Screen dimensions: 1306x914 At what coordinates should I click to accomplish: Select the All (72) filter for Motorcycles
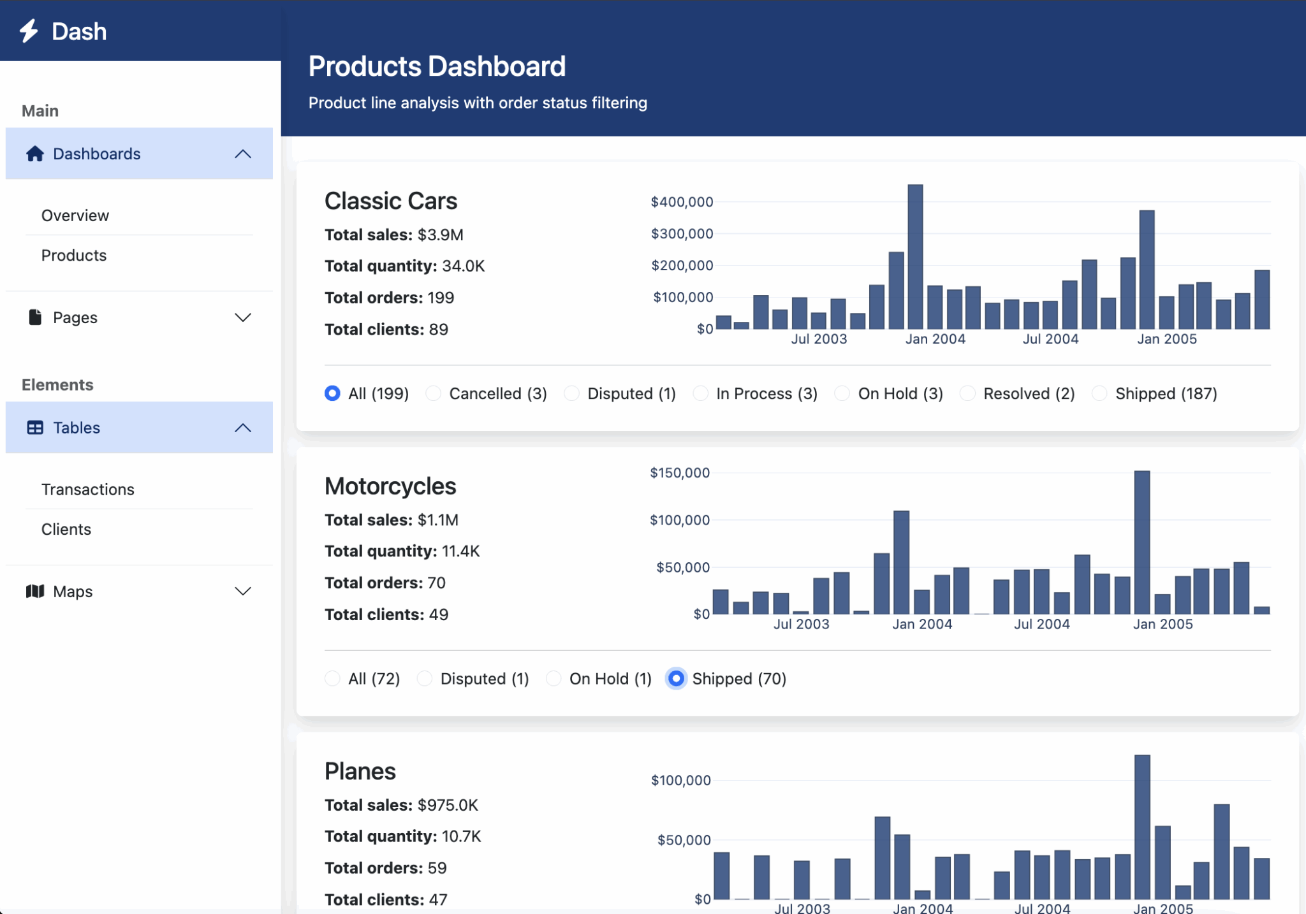pos(333,678)
